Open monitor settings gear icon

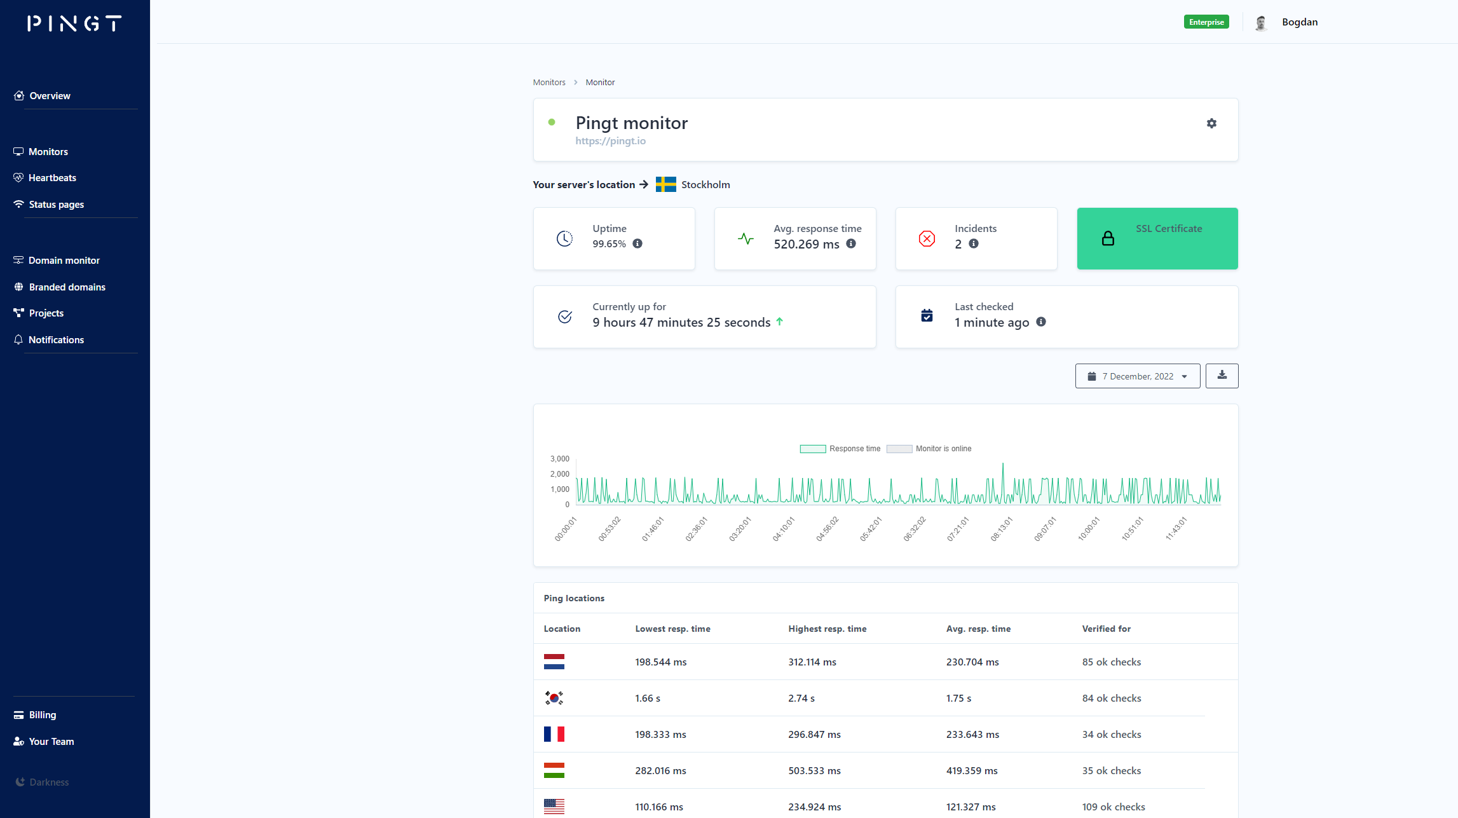pyautogui.click(x=1211, y=123)
